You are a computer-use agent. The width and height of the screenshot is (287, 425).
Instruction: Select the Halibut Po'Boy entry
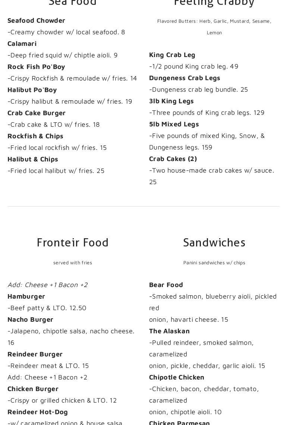[32, 90]
